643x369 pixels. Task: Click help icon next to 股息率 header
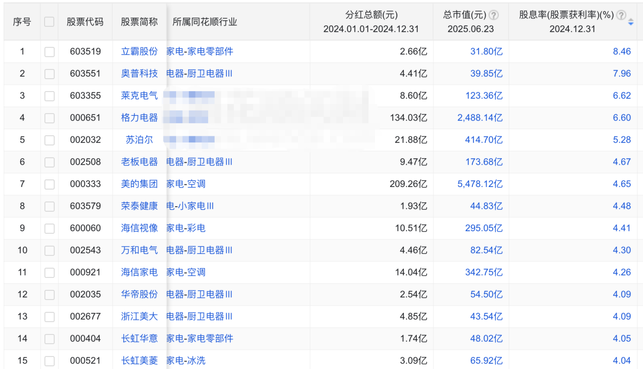click(x=621, y=15)
